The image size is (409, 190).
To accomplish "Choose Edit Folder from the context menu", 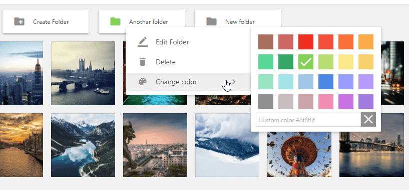I will (x=188, y=42).
